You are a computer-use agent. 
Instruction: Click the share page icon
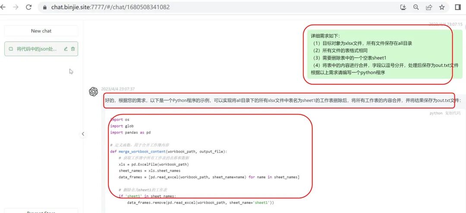pyautogui.click(x=429, y=7)
